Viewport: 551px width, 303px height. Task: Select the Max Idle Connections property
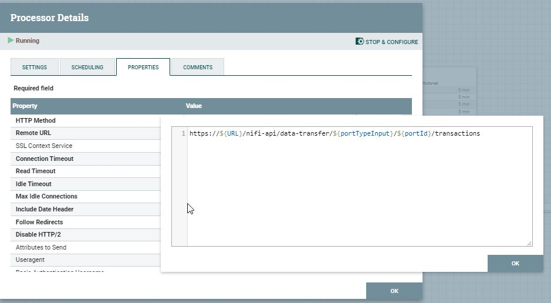click(x=86, y=197)
